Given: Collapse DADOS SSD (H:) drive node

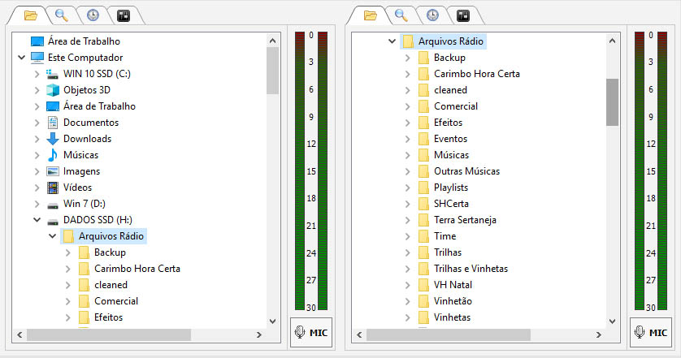Looking at the screenshot, I should coord(37,220).
